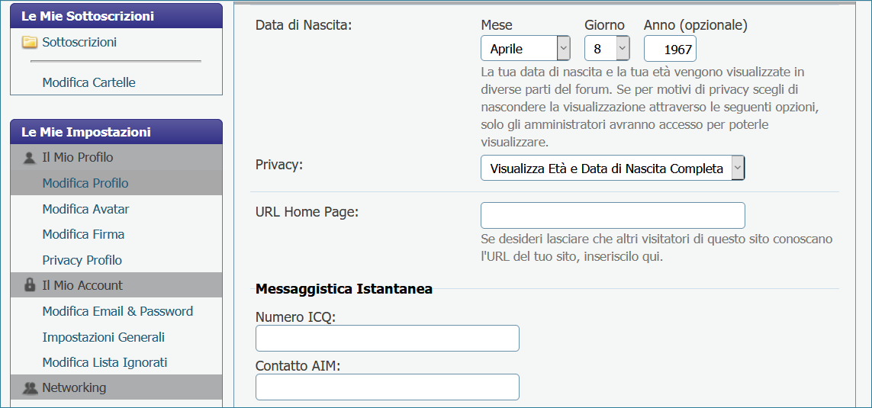Click the Contatto AIM input box

[387, 387]
